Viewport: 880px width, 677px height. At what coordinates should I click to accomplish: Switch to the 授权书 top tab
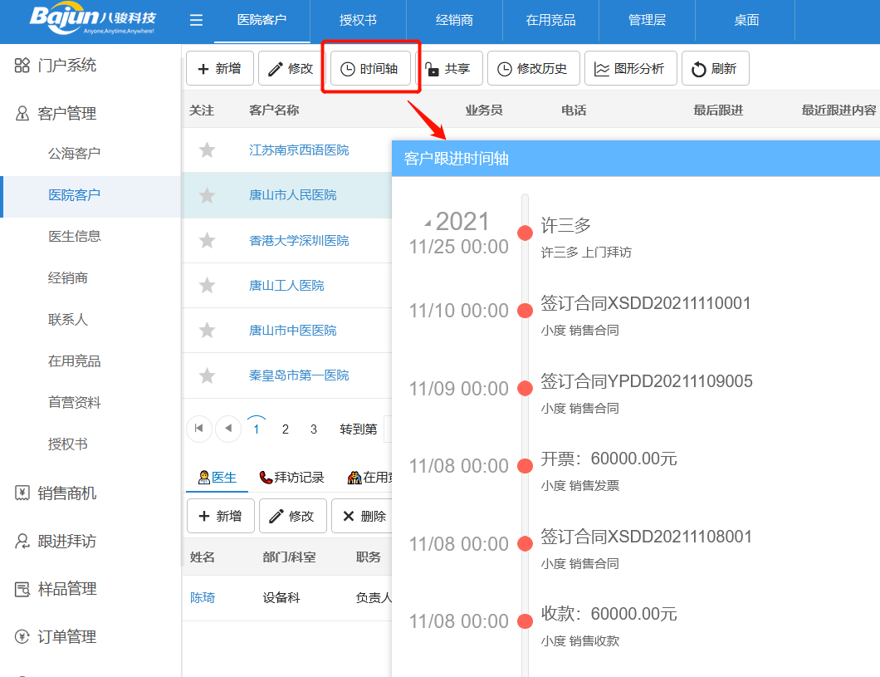[x=358, y=21]
